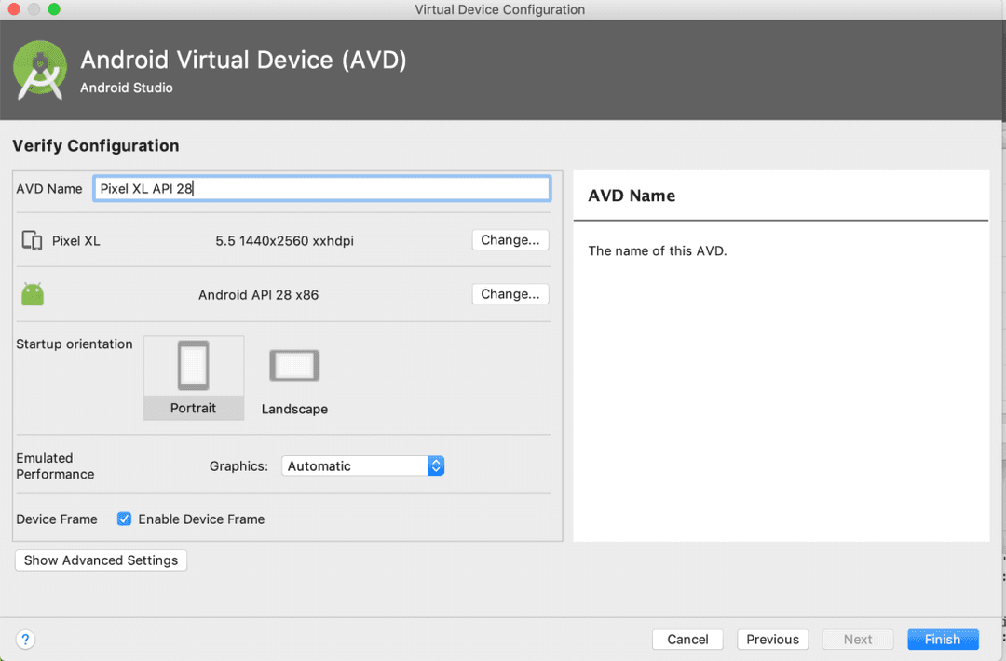
Task: Click the Pixel XL device icon
Action: [x=32, y=240]
